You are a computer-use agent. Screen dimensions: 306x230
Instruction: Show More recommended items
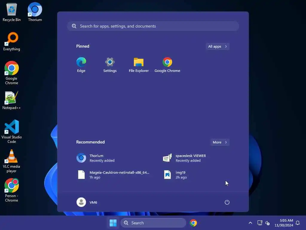[220, 142]
